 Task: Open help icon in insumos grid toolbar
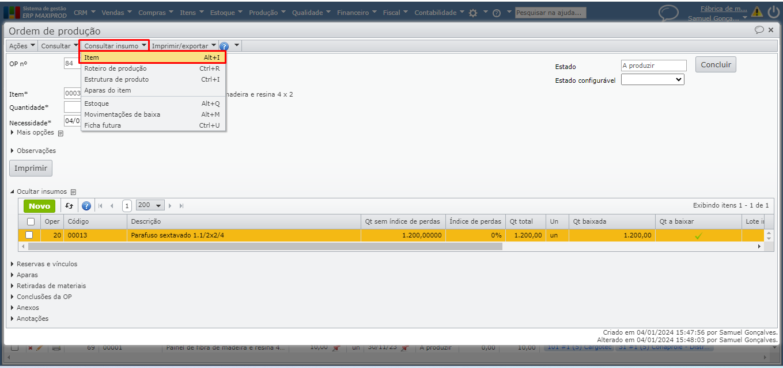click(86, 206)
